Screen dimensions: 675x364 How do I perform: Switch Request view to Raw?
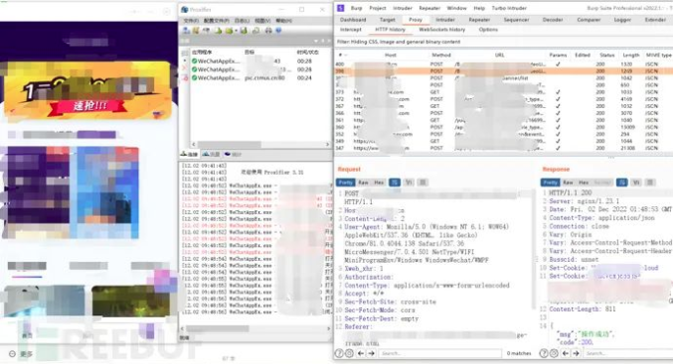point(363,182)
